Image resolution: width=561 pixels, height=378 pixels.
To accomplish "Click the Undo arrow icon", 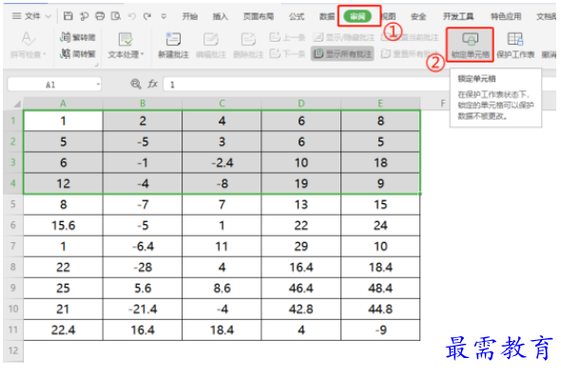I will click(x=132, y=16).
